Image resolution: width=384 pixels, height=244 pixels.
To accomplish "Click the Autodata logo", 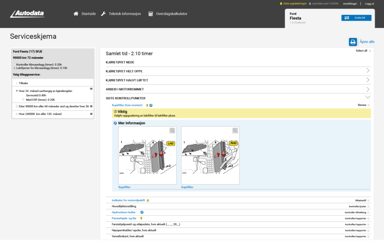I will pos(27,14).
